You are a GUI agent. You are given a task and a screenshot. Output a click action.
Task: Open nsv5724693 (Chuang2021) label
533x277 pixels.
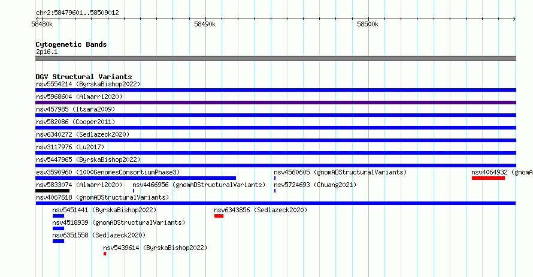(315, 185)
